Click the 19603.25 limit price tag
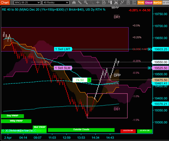The image size is (169, 141). coord(160,49)
